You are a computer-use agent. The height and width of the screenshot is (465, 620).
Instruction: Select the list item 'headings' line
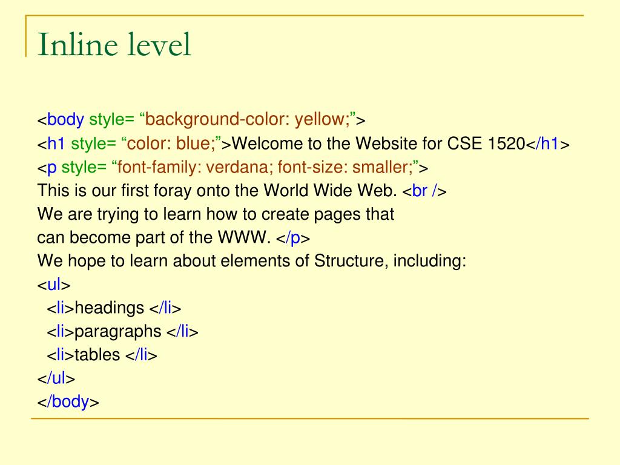click(114, 308)
